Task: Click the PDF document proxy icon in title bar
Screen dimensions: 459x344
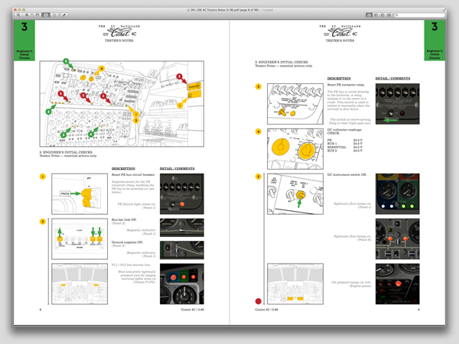Action: point(188,10)
